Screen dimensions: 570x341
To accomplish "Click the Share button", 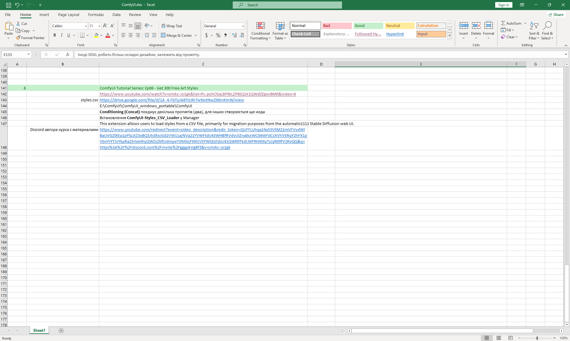I will (x=556, y=15).
